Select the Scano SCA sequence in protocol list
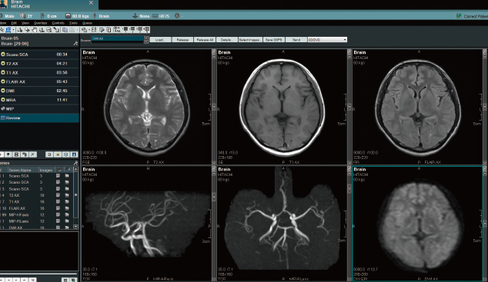Viewport: 488px width, 282px height. (39, 55)
